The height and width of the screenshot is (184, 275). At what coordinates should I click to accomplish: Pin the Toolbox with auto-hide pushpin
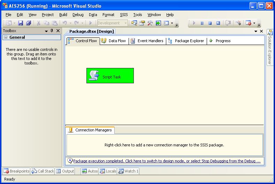52,31
